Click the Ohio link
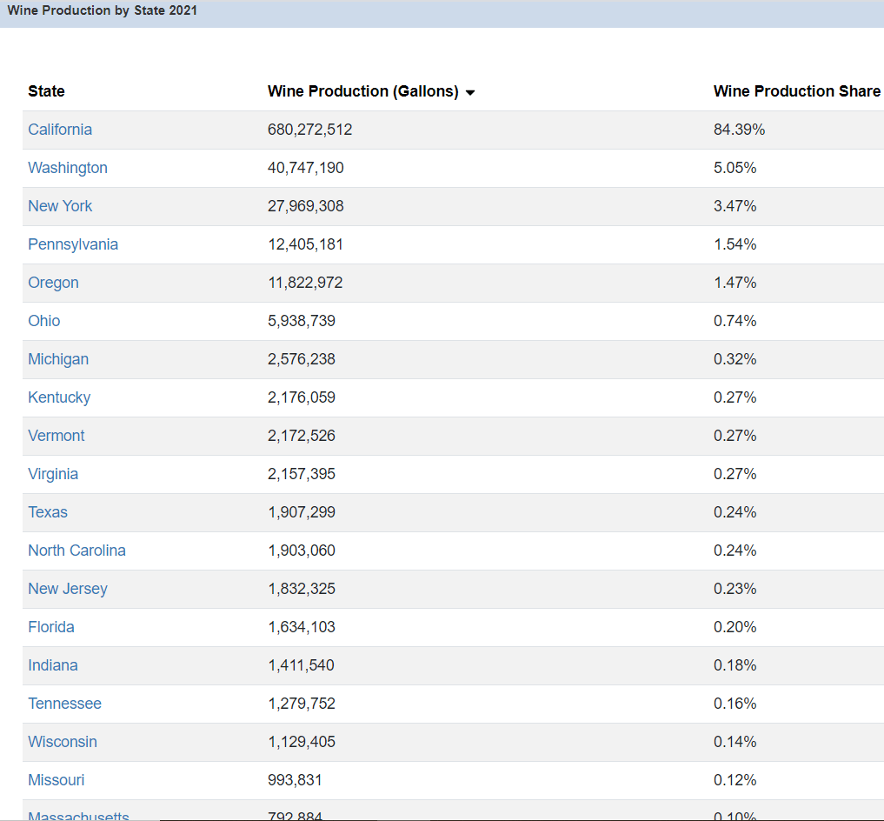 44,321
